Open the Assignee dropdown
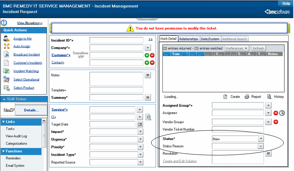 [x=268, y=113]
